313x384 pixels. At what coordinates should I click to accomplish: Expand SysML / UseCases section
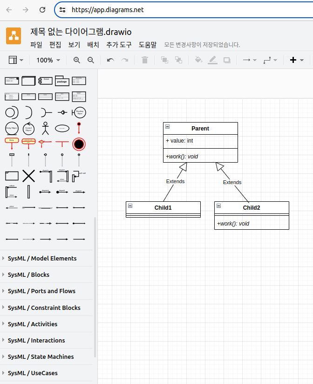pyautogui.click(x=46, y=373)
